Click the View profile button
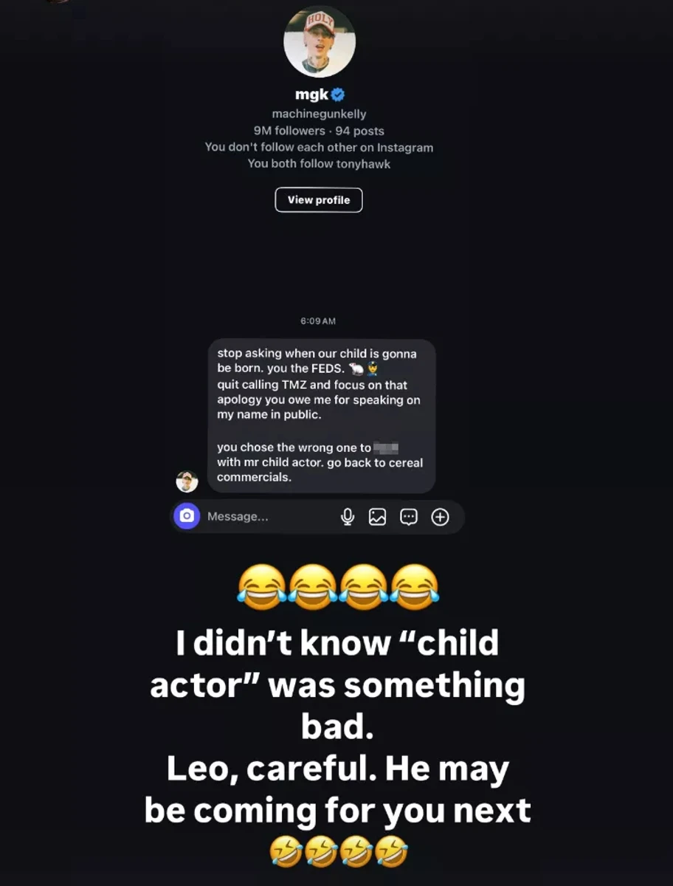The height and width of the screenshot is (886, 673). [319, 199]
